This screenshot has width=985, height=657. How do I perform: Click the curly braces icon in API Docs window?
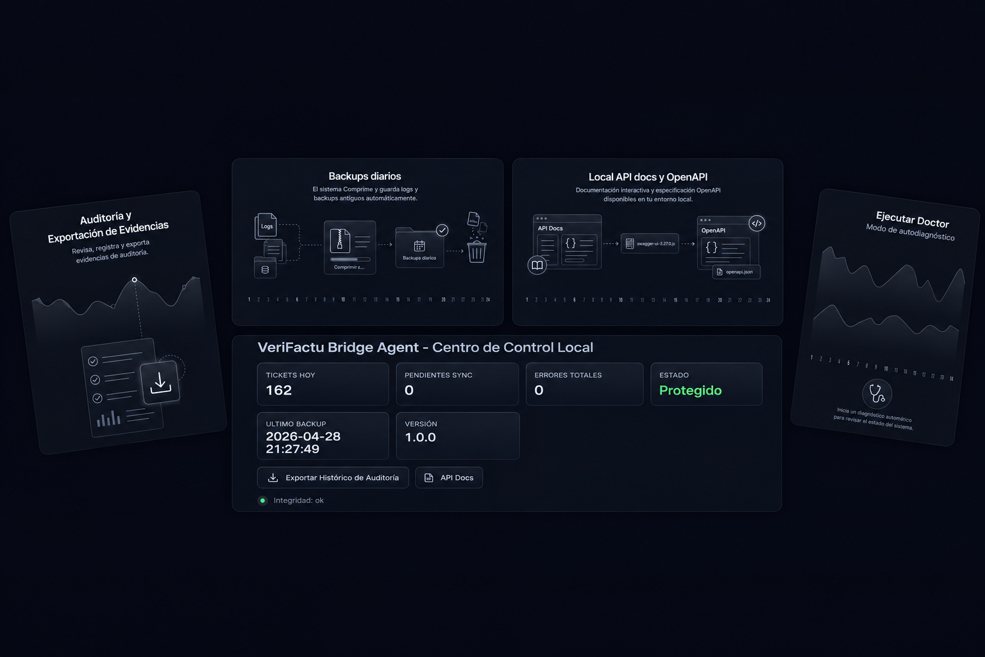coord(570,243)
